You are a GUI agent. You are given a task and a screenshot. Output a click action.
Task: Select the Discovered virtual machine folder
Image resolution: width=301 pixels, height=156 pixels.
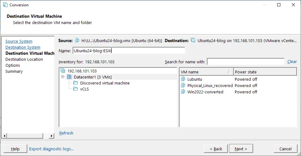click(105, 83)
